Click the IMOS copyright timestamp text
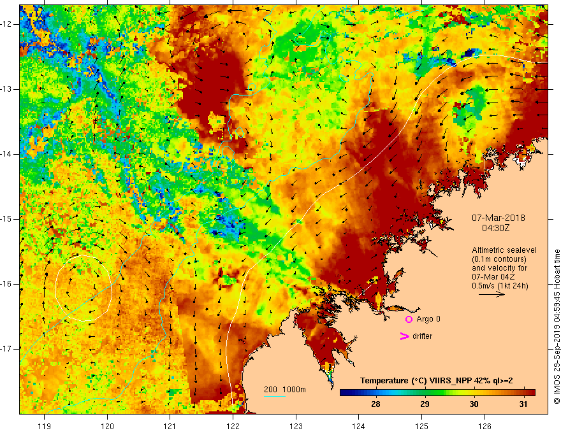The image size is (561, 433). point(557,327)
